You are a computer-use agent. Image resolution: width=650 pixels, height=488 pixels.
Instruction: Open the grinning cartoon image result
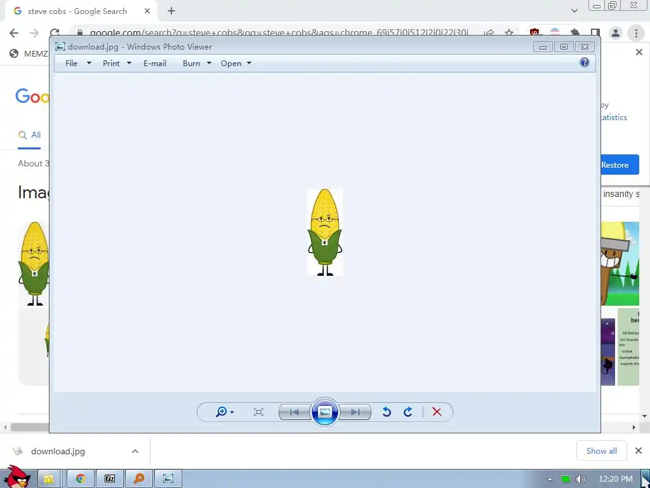[x=620, y=264]
